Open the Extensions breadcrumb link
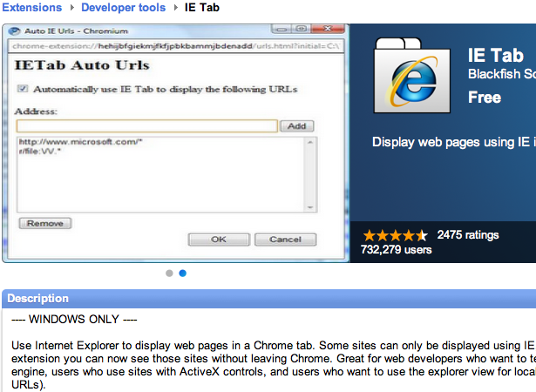This screenshot has height=392, width=536. point(31,7)
